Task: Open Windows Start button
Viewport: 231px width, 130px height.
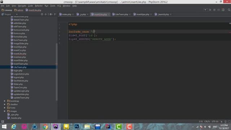Action: (4, 127)
